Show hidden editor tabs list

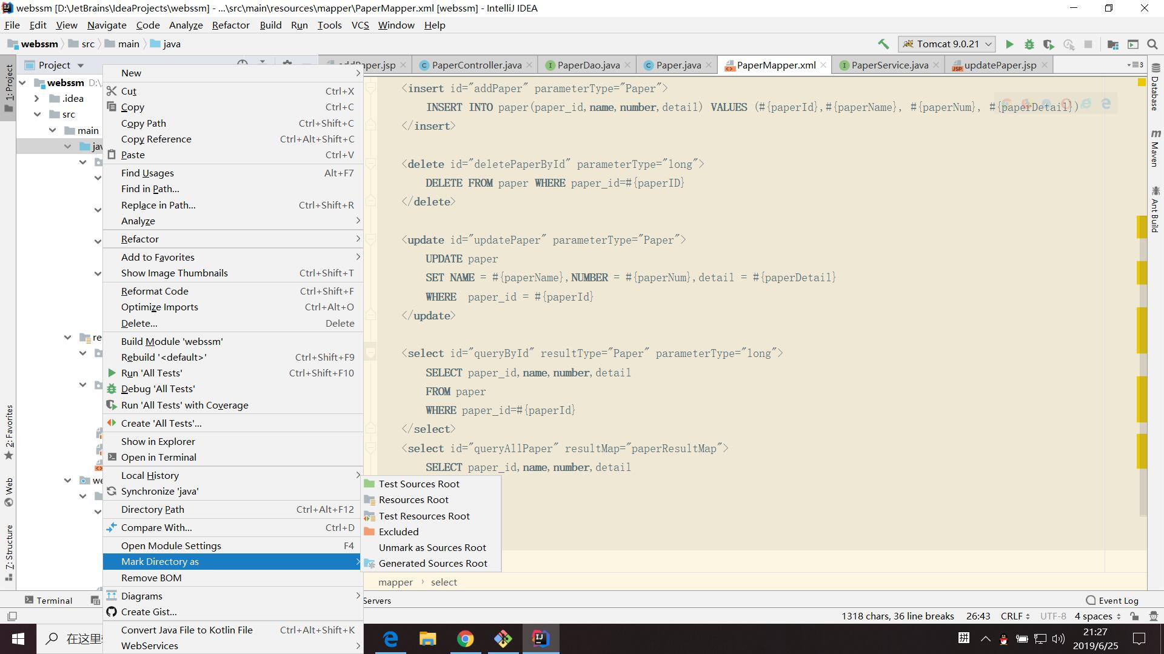tap(1135, 65)
